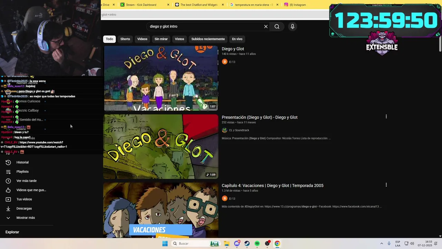Play the Diego y Glot 1:07 thumbnail
This screenshot has width=442, height=249.
(161, 78)
